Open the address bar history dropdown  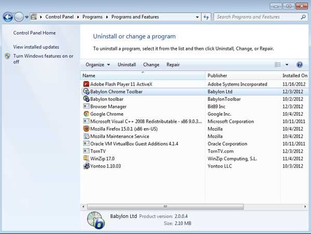tap(197, 17)
